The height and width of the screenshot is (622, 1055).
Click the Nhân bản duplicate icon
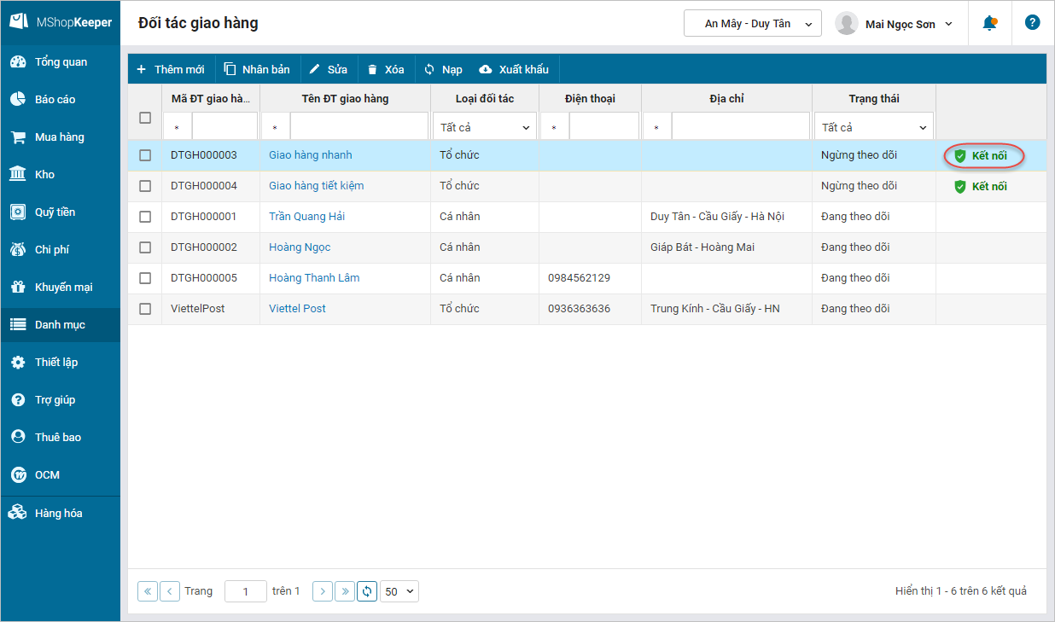tap(230, 69)
